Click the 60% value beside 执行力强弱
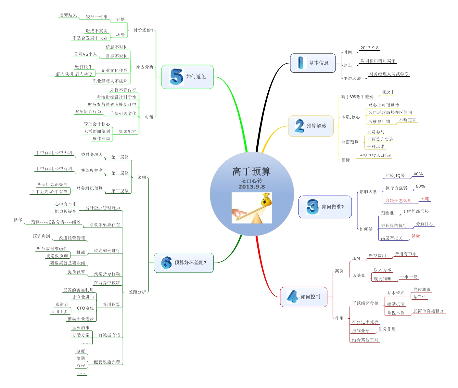Screen dimensions: 458x388 pos(420,186)
